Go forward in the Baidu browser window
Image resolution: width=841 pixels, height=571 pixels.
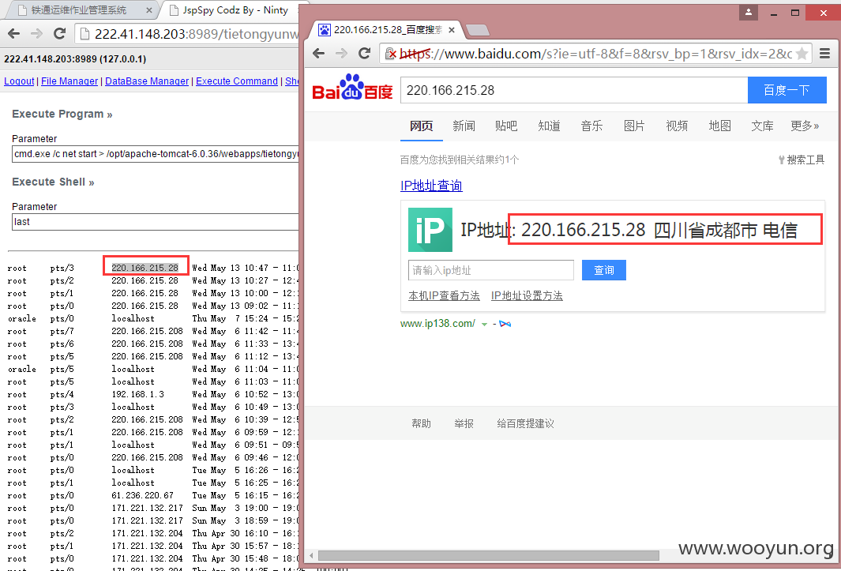(341, 53)
